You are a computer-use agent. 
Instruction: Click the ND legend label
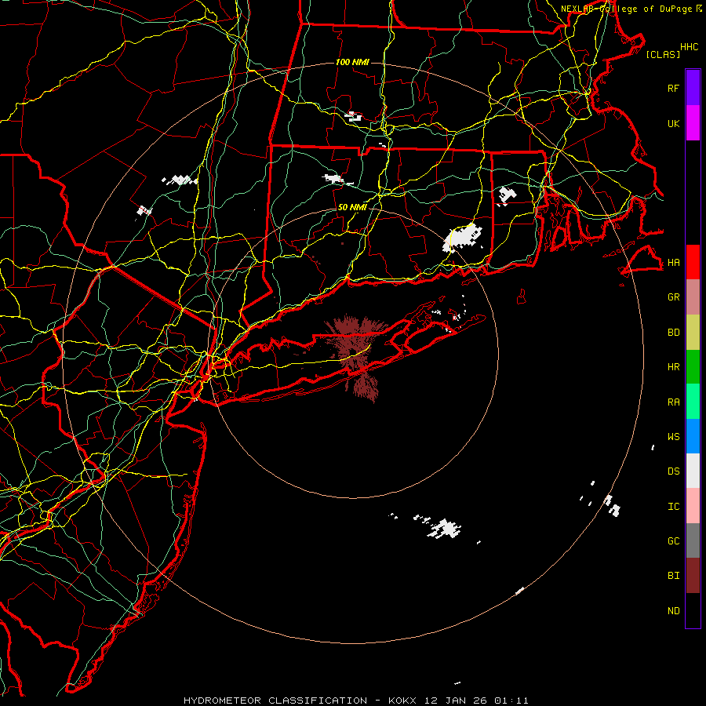pos(673,611)
